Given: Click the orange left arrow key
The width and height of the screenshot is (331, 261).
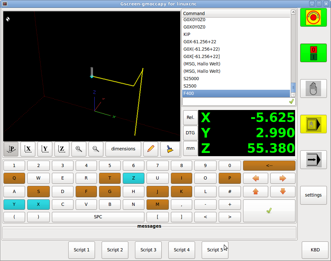Looking at the screenshot, I should 256,179.
